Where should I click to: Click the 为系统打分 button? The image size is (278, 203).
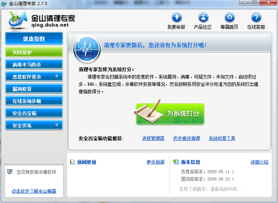(170, 114)
